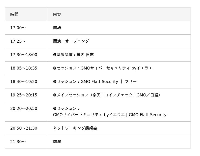Click the 閉演 entry
Image resolution: width=200 pixels, height=156 pixels.
click(x=57, y=142)
